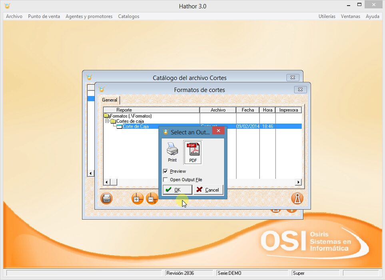Click the Archivo column header
This screenshot has height=280, width=385.
click(218, 110)
